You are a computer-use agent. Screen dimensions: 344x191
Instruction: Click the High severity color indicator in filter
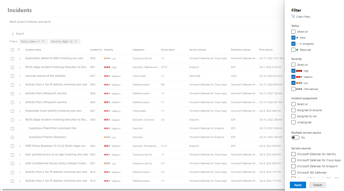(299, 71)
